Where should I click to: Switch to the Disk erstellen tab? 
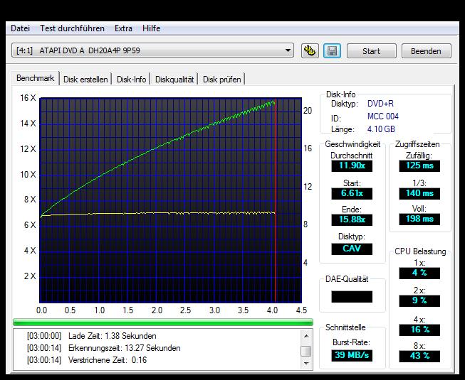85,80
